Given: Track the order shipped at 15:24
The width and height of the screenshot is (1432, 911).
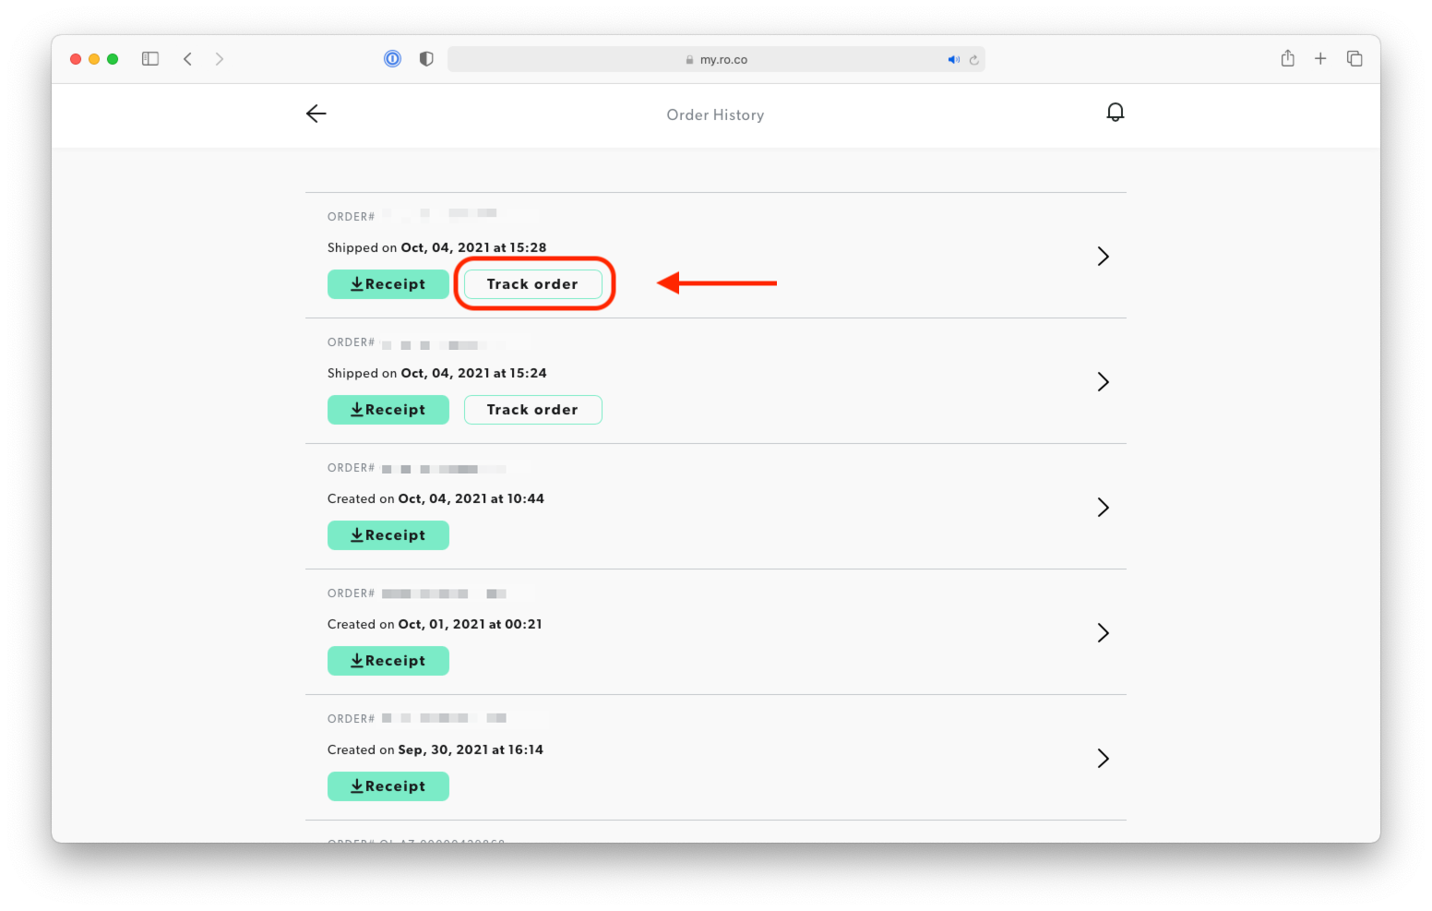Looking at the screenshot, I should click(533, 410).
